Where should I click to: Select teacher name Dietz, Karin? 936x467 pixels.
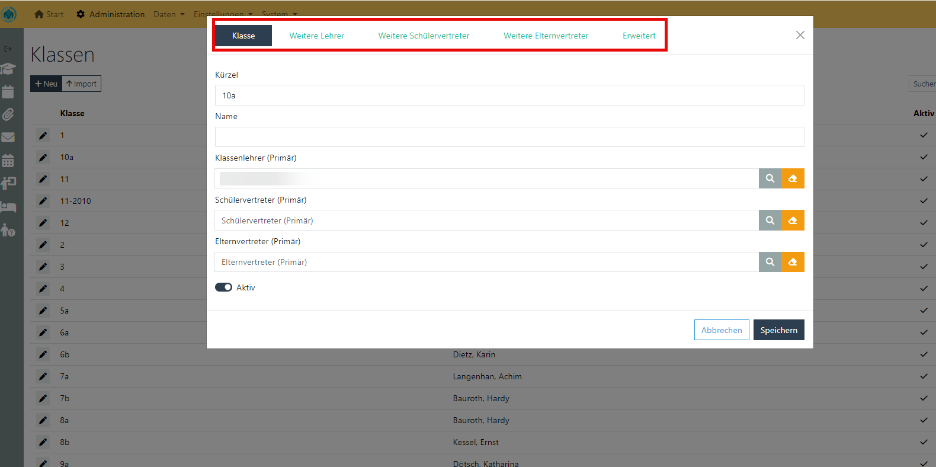[474, 354]
